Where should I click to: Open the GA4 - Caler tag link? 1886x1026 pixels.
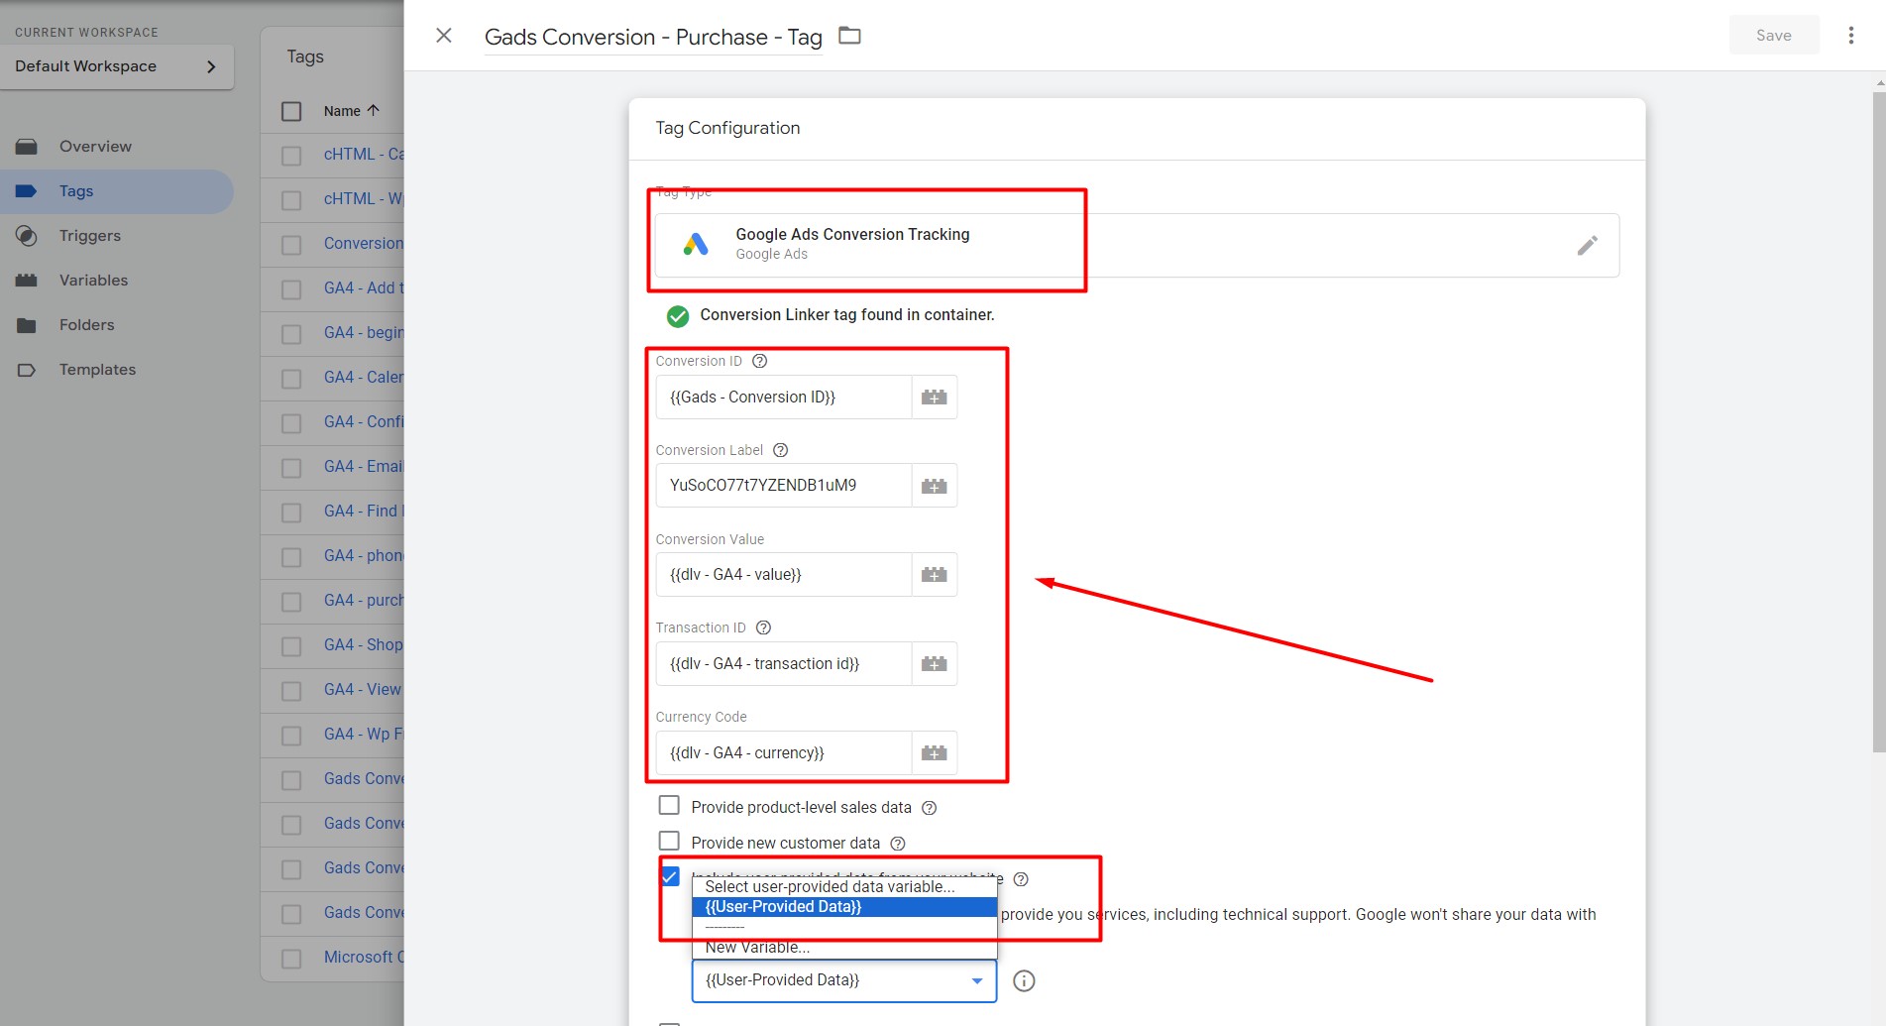coord(364,378)
